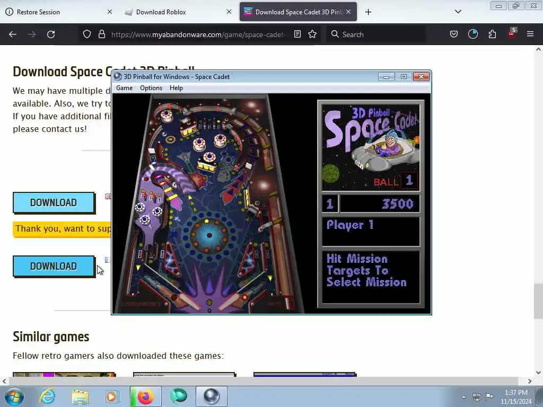Open the Windows Start orb
This screenshot has height=407, width=543.
pos(14,396)
